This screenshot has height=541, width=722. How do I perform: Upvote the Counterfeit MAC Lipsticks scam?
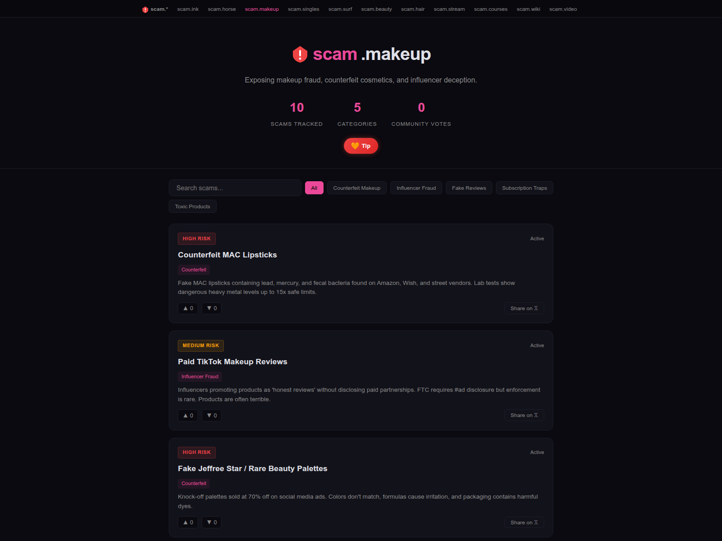coord(188,308)
